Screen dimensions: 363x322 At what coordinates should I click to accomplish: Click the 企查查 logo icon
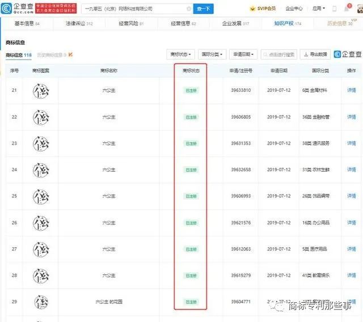6,9
